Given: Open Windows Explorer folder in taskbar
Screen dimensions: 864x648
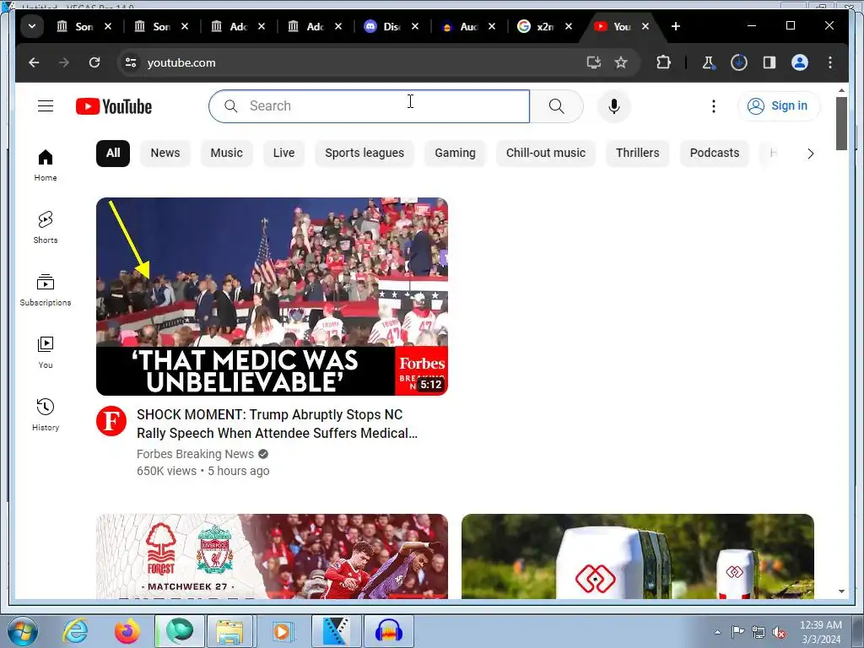Looking at the screenshot, I should [x=229, y=631].
